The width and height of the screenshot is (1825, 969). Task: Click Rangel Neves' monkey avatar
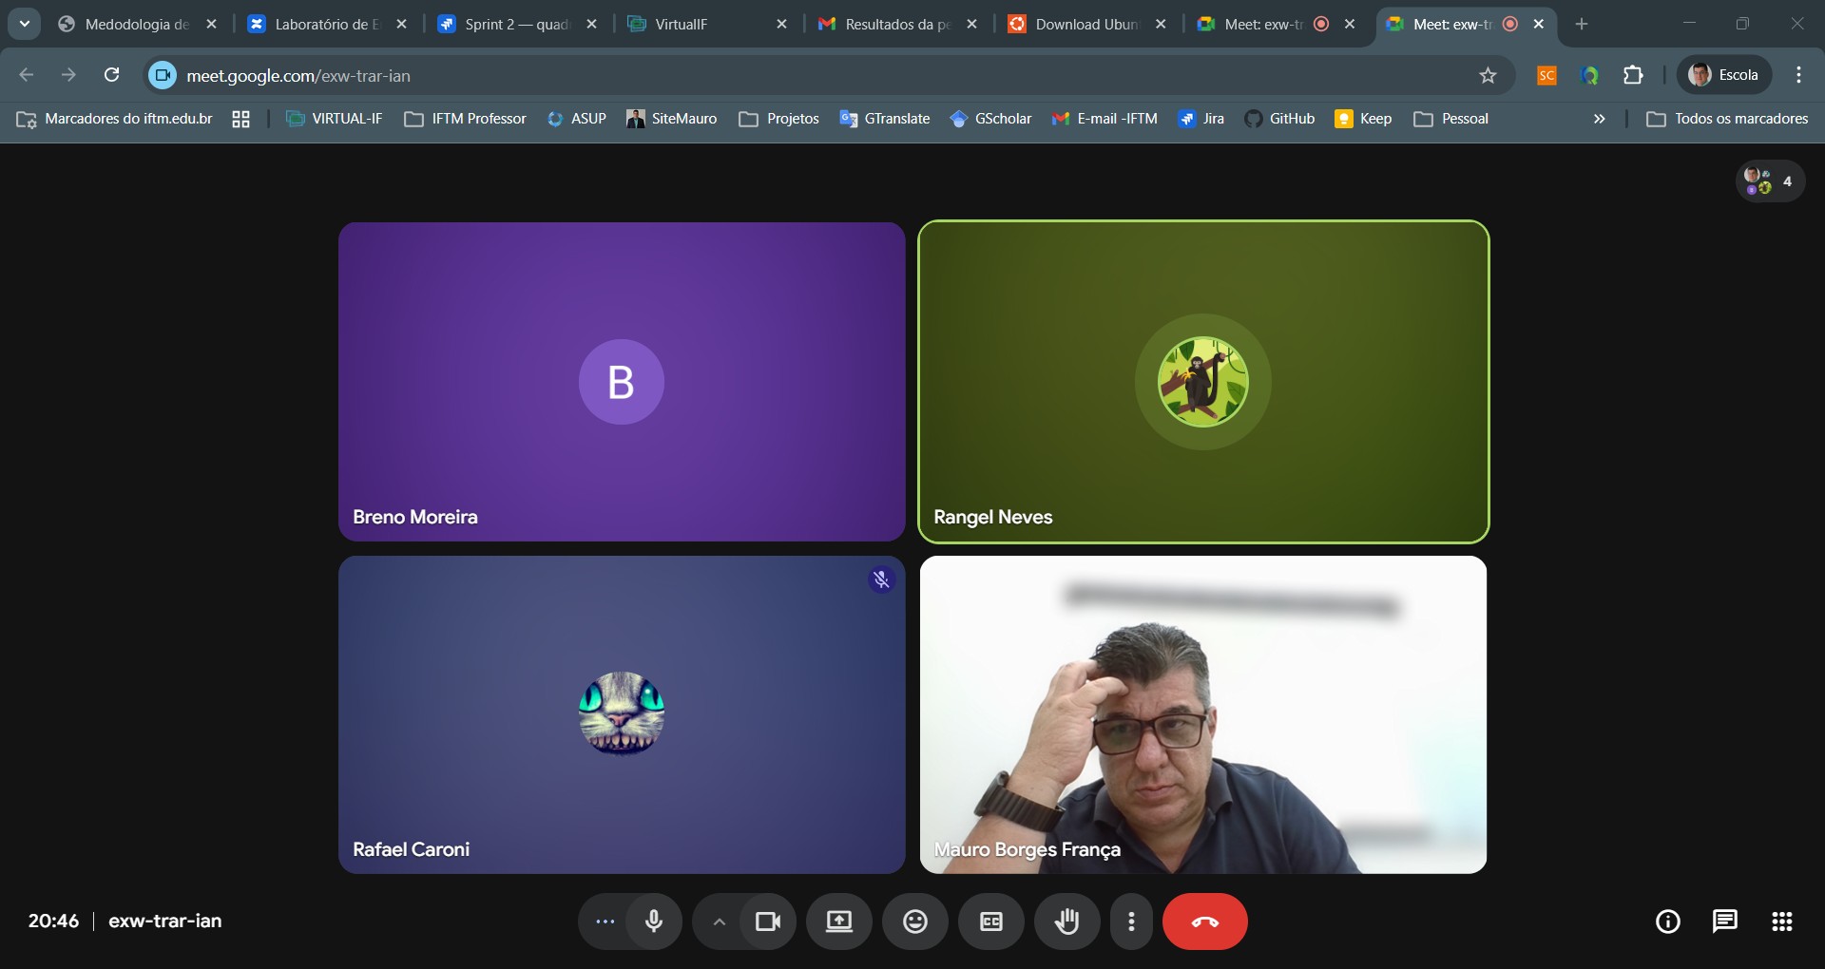pos(1203,382)
